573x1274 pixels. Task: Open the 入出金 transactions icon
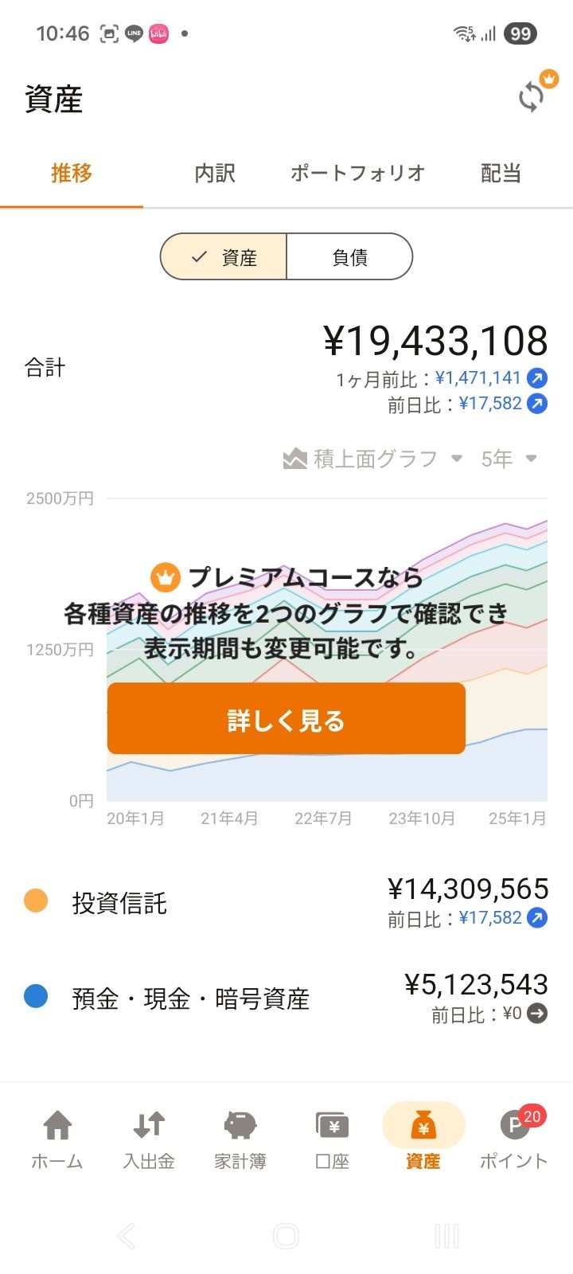point(149,1125)
